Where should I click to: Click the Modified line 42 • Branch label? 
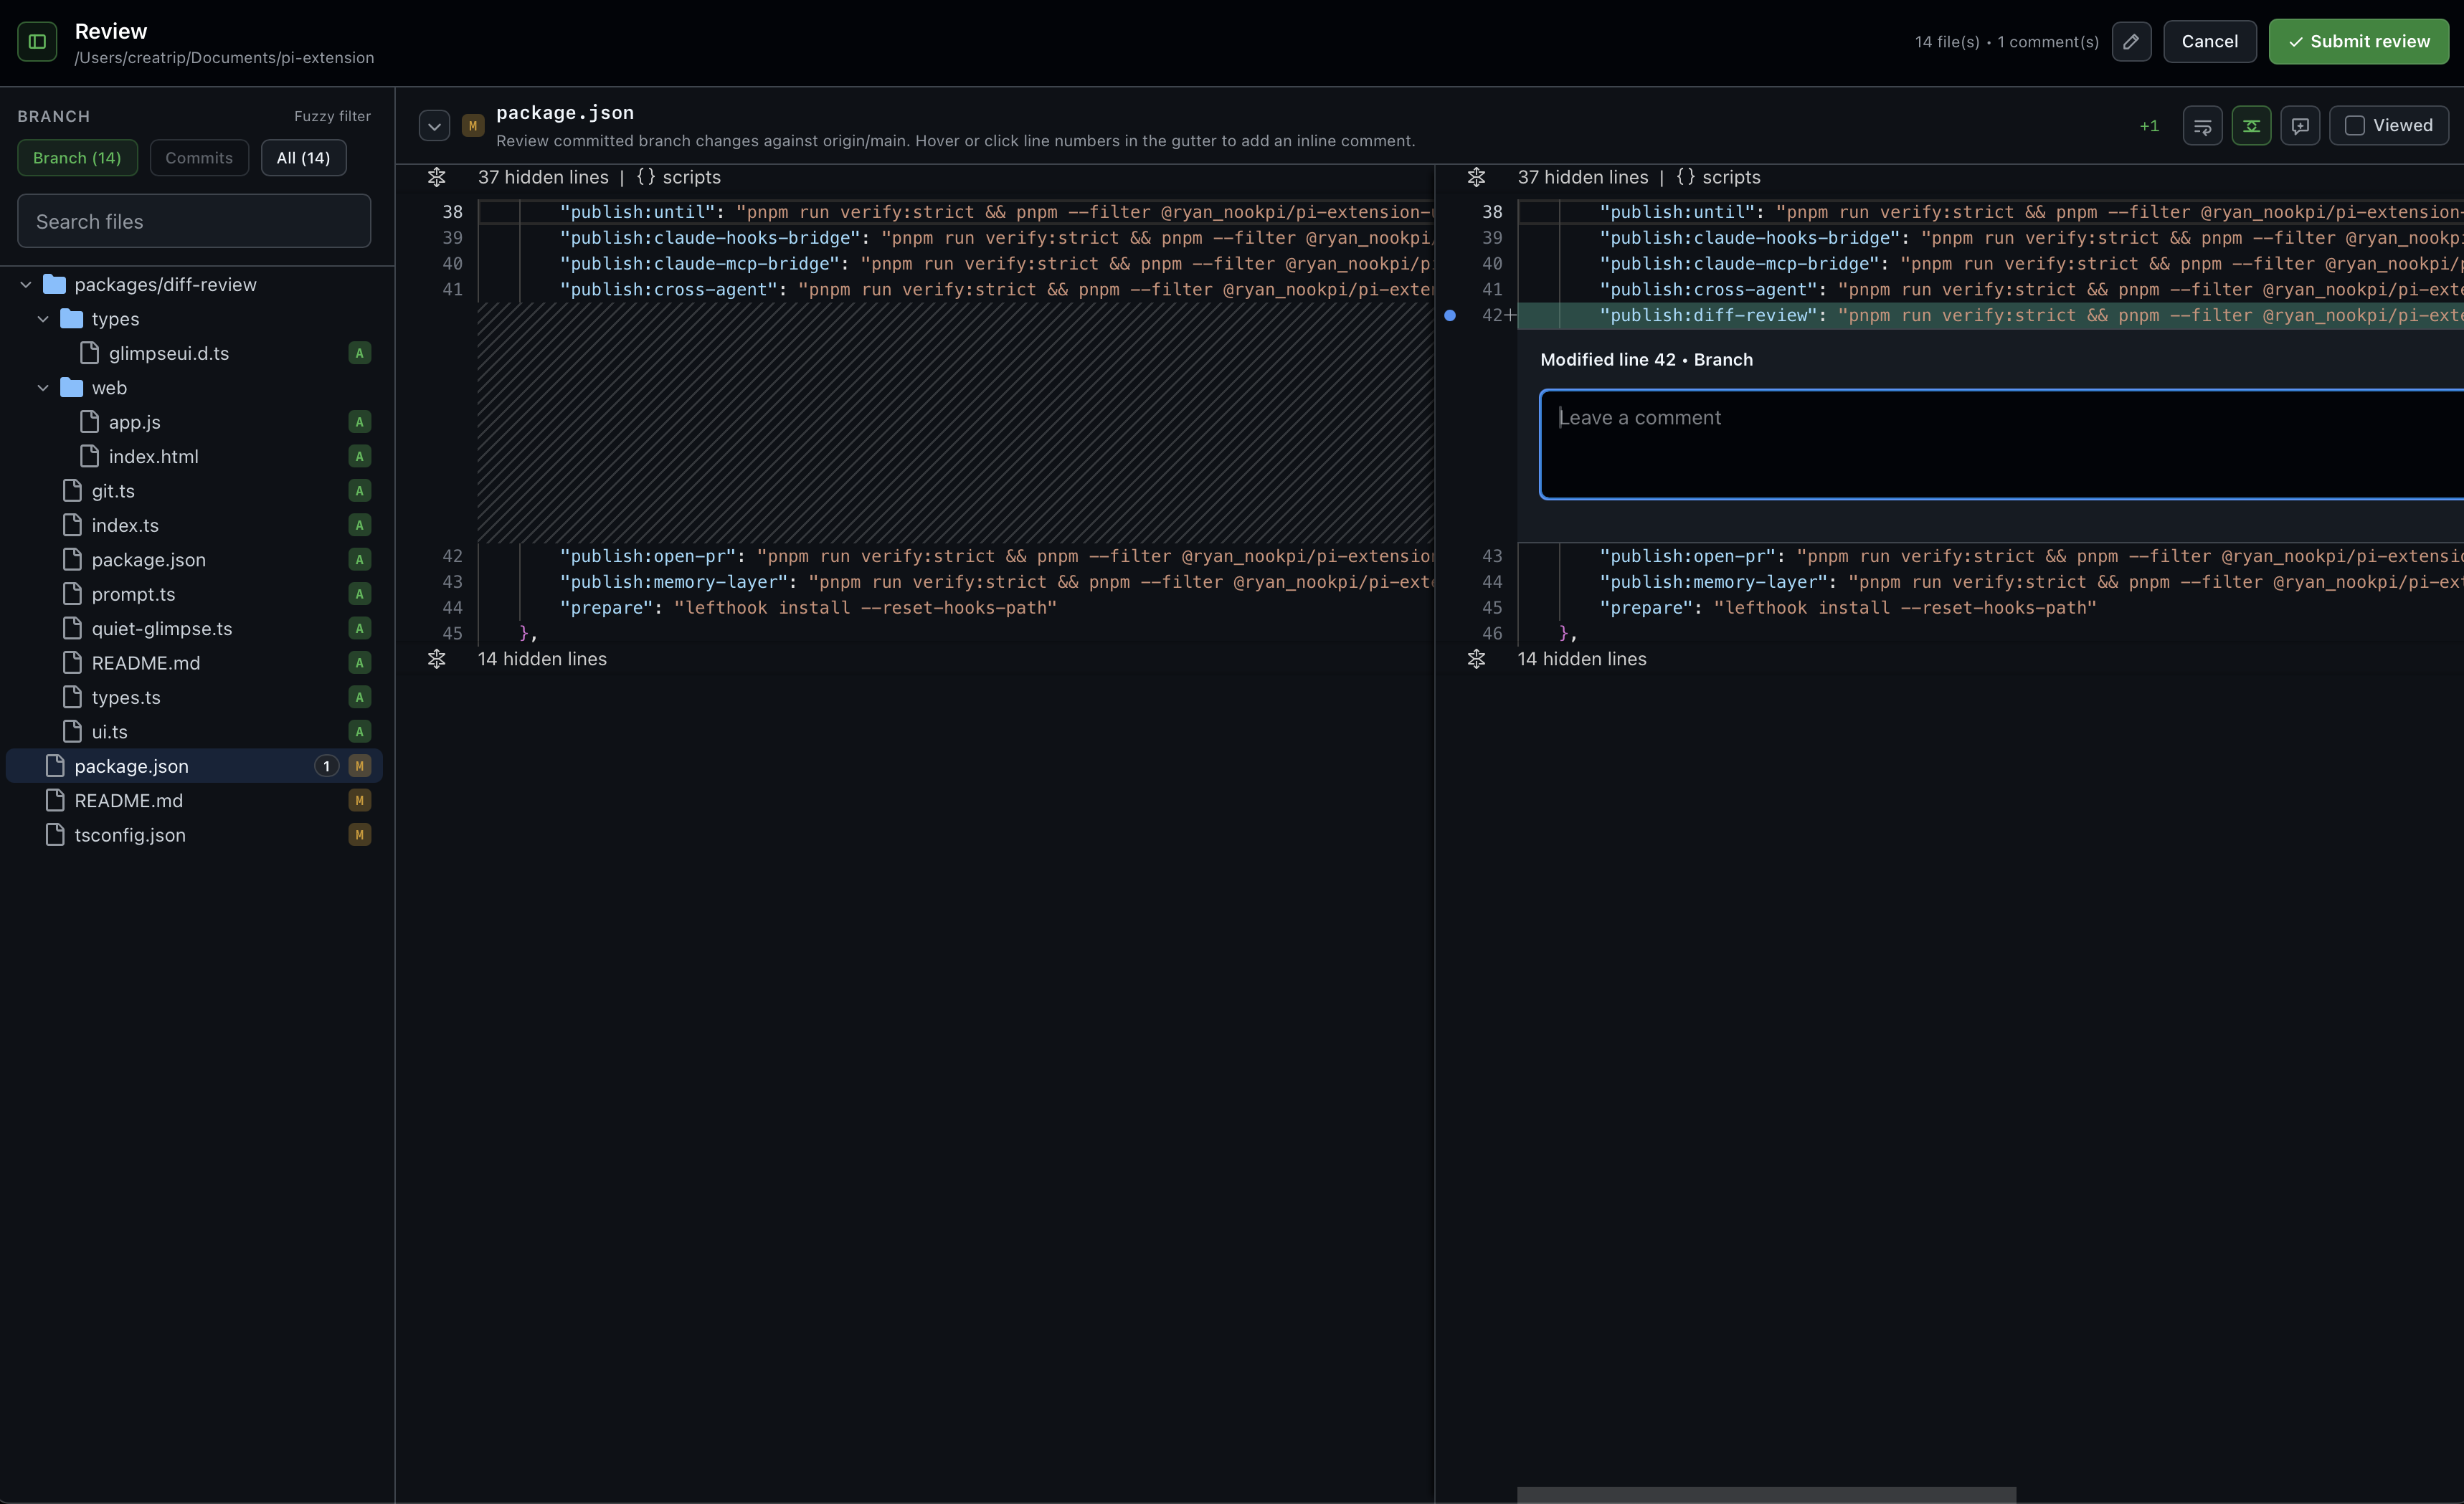(1646, 360)
